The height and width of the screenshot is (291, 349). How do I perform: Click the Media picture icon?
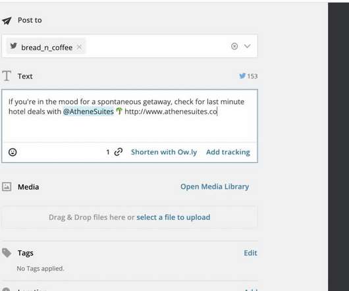pyautogui.click(x=7, y=187)
